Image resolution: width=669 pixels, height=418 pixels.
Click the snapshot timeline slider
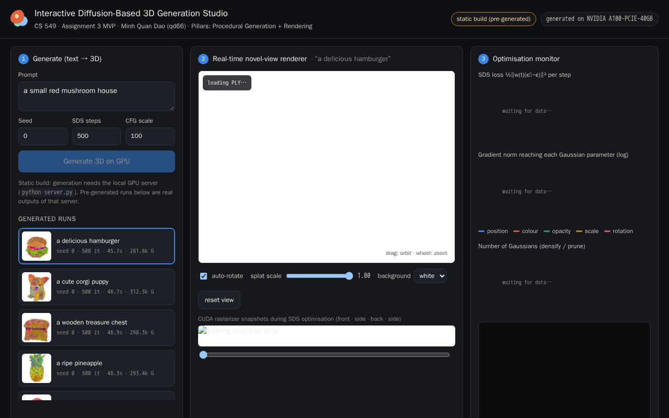(324, 355)
